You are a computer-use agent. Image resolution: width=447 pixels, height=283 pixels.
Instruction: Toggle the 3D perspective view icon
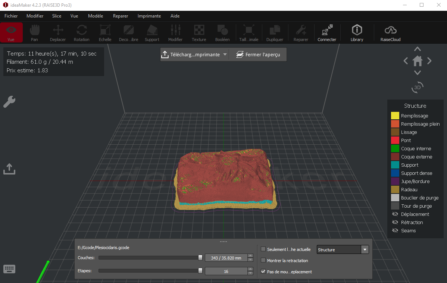pyautogui.click(x=418, y=87)
